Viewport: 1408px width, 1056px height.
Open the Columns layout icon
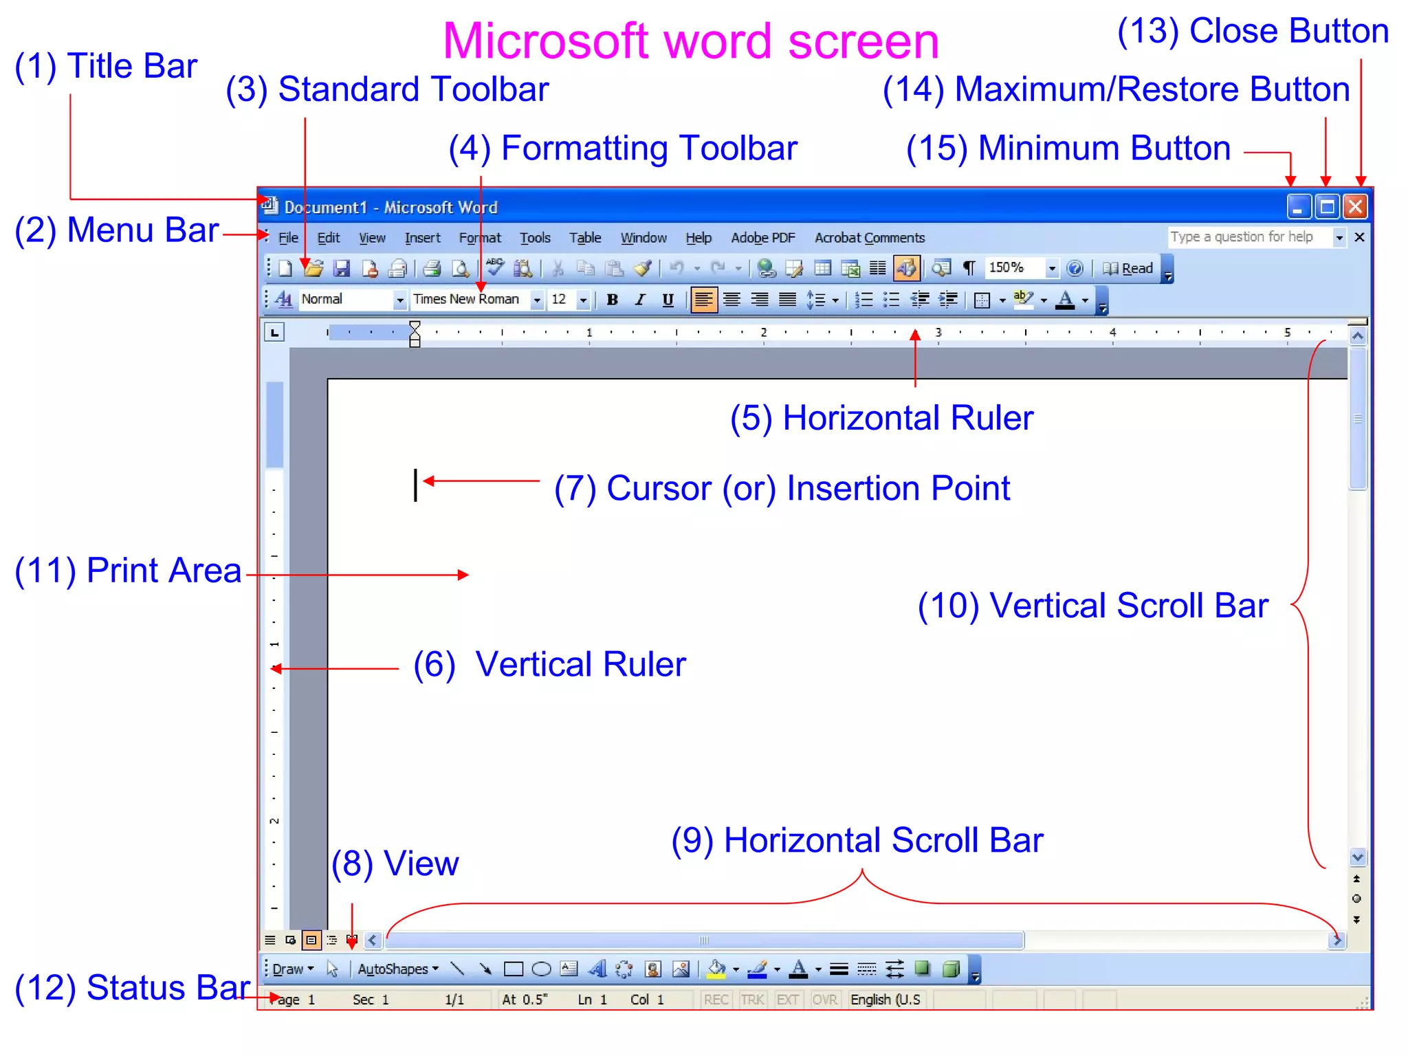(878, 269)
